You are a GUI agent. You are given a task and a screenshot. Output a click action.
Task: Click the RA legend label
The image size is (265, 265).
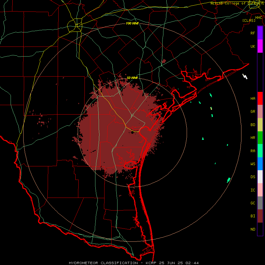[253, 151]
